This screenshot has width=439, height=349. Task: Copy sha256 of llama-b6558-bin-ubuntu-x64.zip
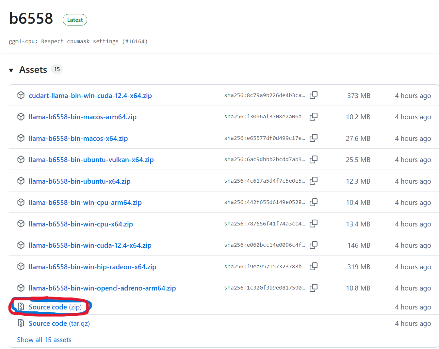[314, 181]
